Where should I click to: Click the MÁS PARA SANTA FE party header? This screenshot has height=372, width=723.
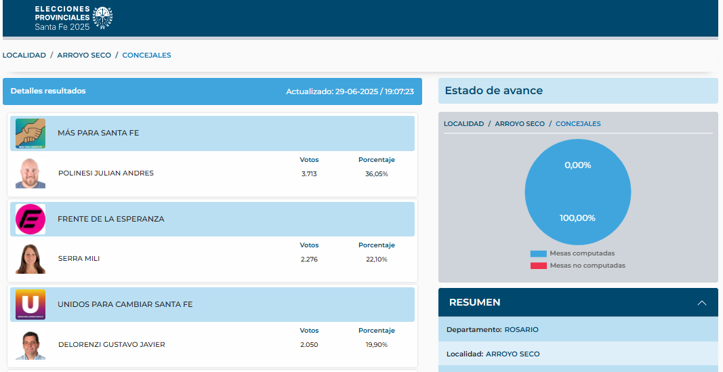point(212,133)
